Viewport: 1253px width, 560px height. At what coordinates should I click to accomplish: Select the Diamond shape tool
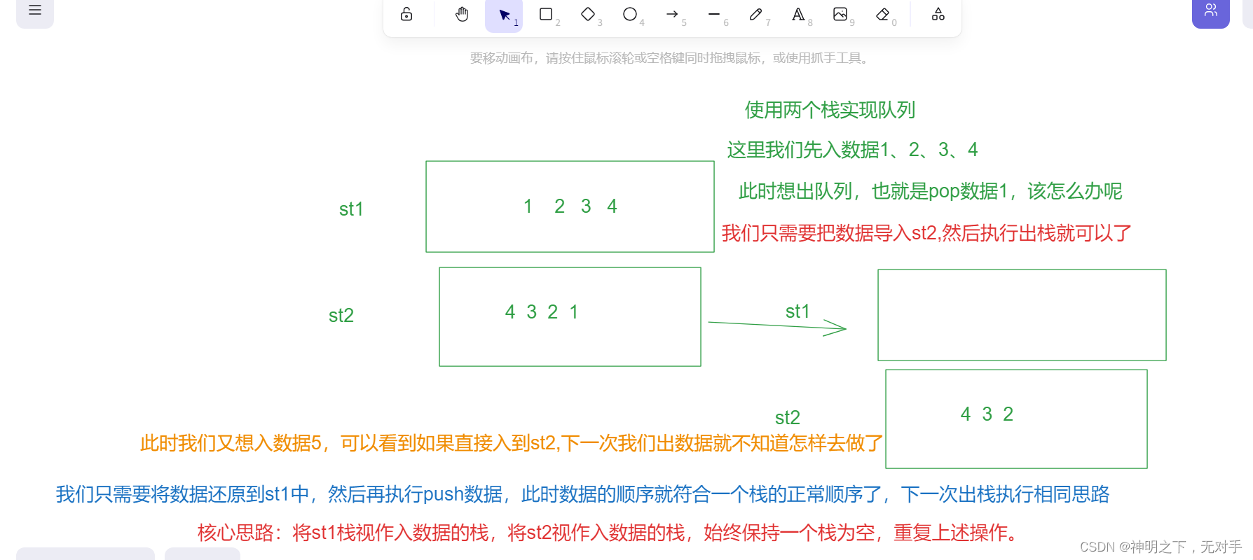pyautogui.click(x=588, y=14)
